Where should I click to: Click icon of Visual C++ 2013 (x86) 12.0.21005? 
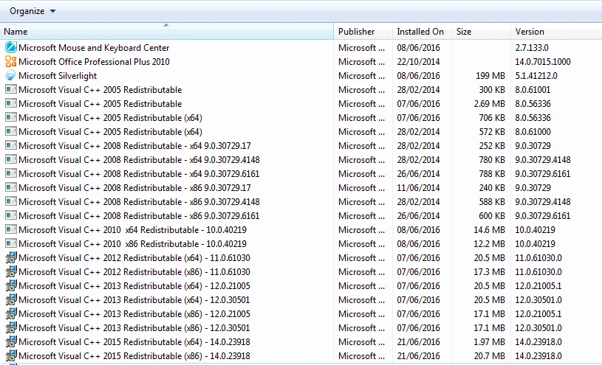click(x=11, y=313)
